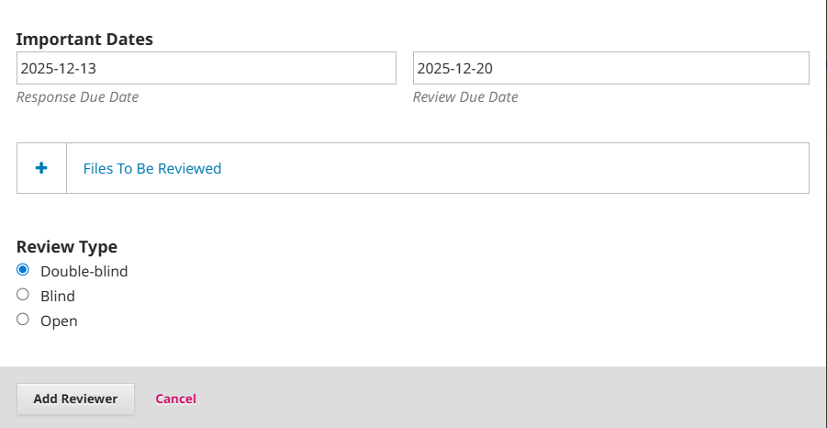The height and width of the screenshot is (428, 827).
Task: Click the Important Dates heading
Action: (x=84, y=39)
